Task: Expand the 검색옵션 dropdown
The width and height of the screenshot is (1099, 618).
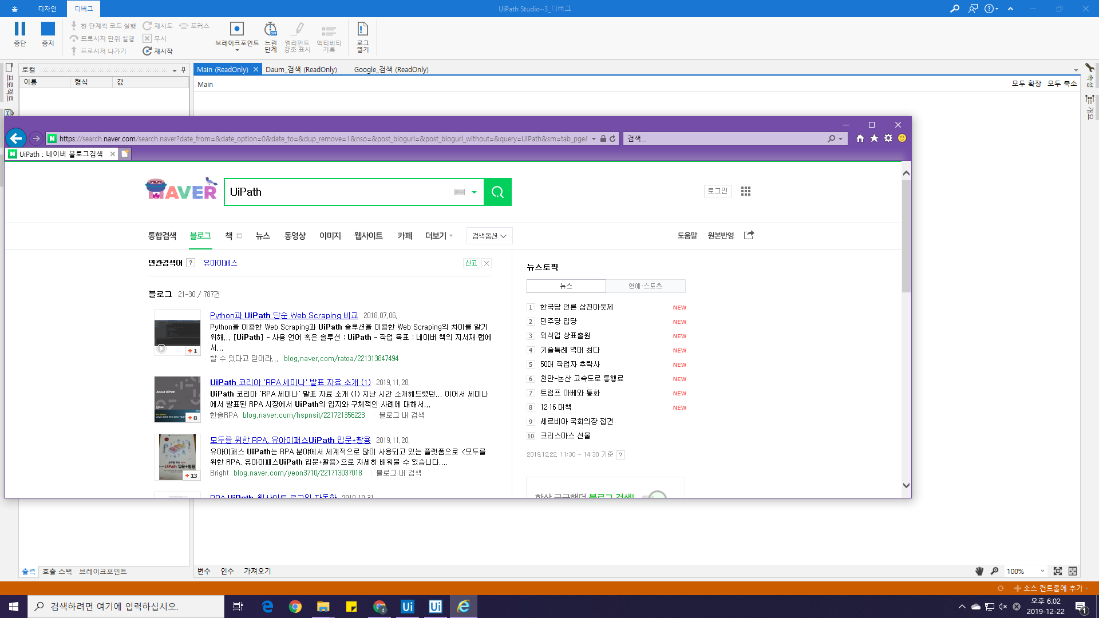Action: point(489,236)
